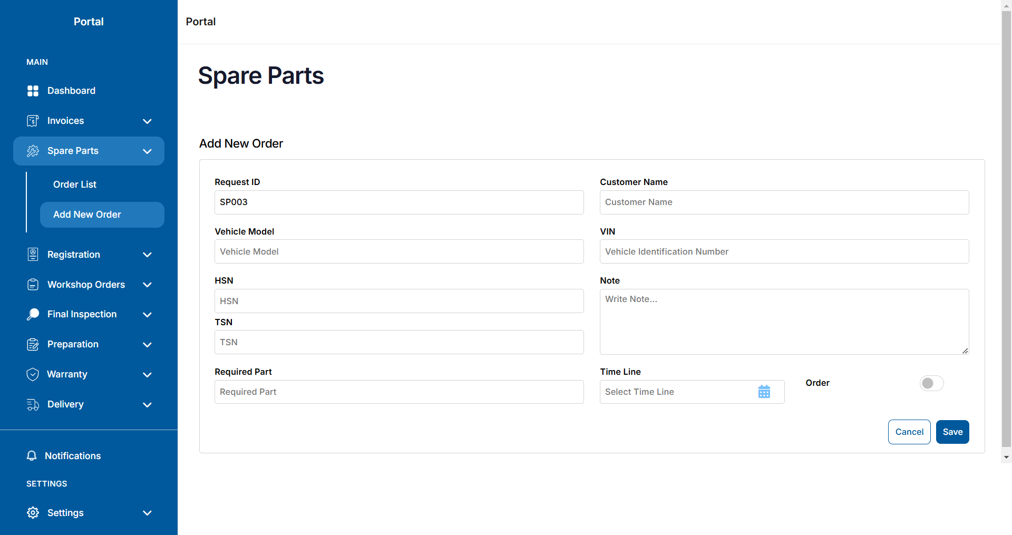The height and width of the screenshot is (535, 1012).
Task: Click the Delivery truck icon
Action: click(33, 404)
